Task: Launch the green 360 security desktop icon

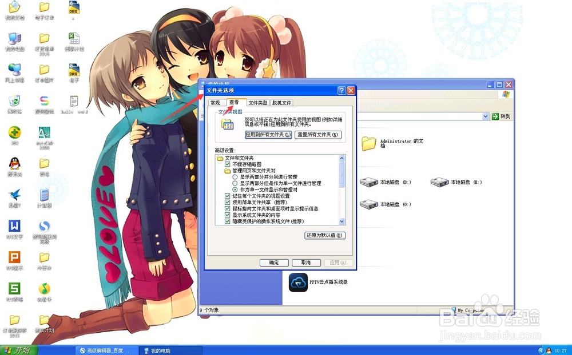Action: [15, 135]
